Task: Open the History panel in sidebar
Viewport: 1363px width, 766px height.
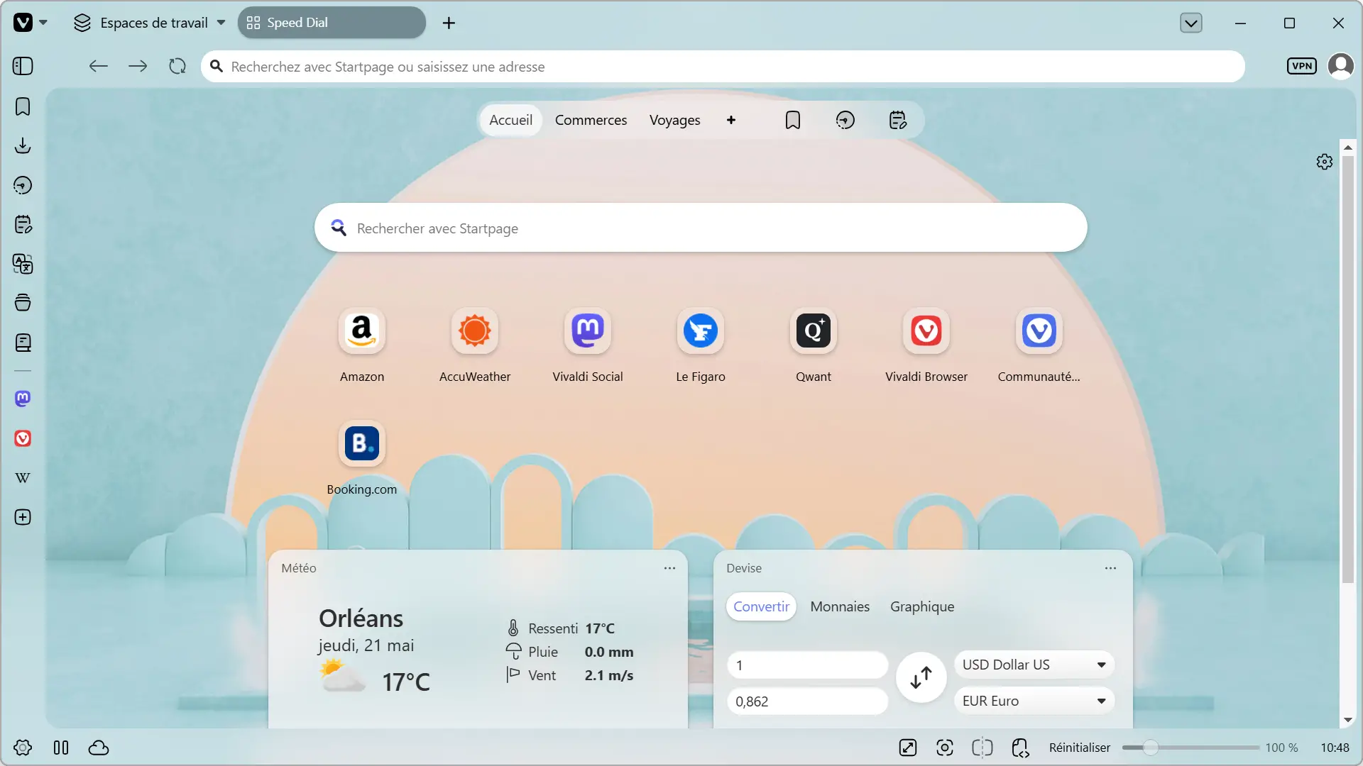Action: pyautogui.click(x=23, y=185)
